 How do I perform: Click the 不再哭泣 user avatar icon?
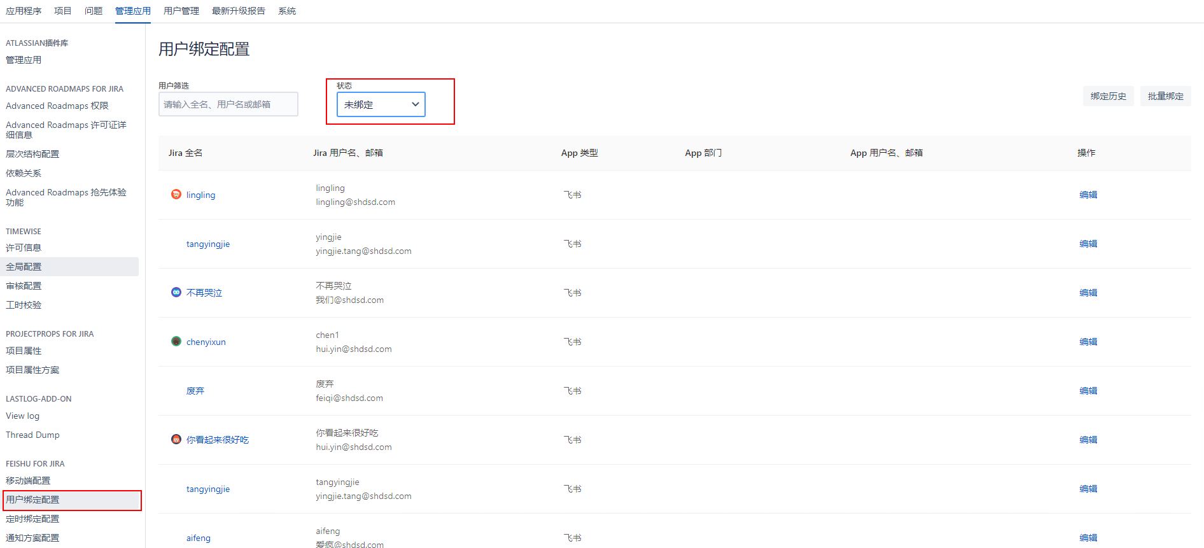coord(176,292)
